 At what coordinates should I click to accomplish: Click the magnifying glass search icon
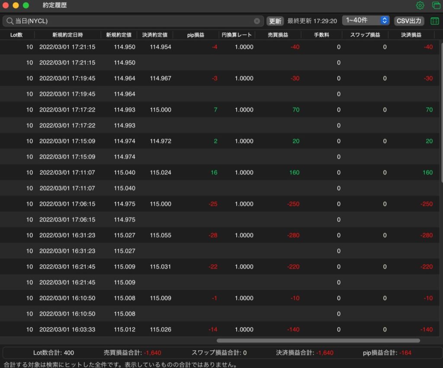pos(10,21)
